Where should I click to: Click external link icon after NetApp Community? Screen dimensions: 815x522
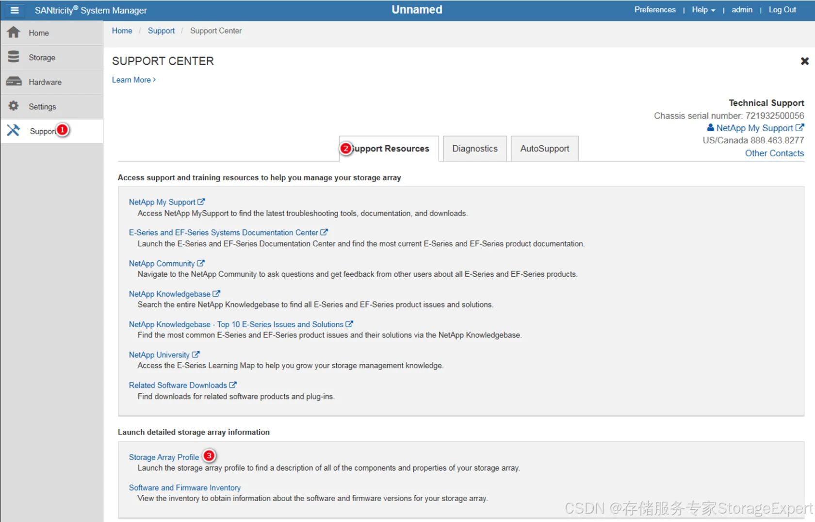[201, 263]
